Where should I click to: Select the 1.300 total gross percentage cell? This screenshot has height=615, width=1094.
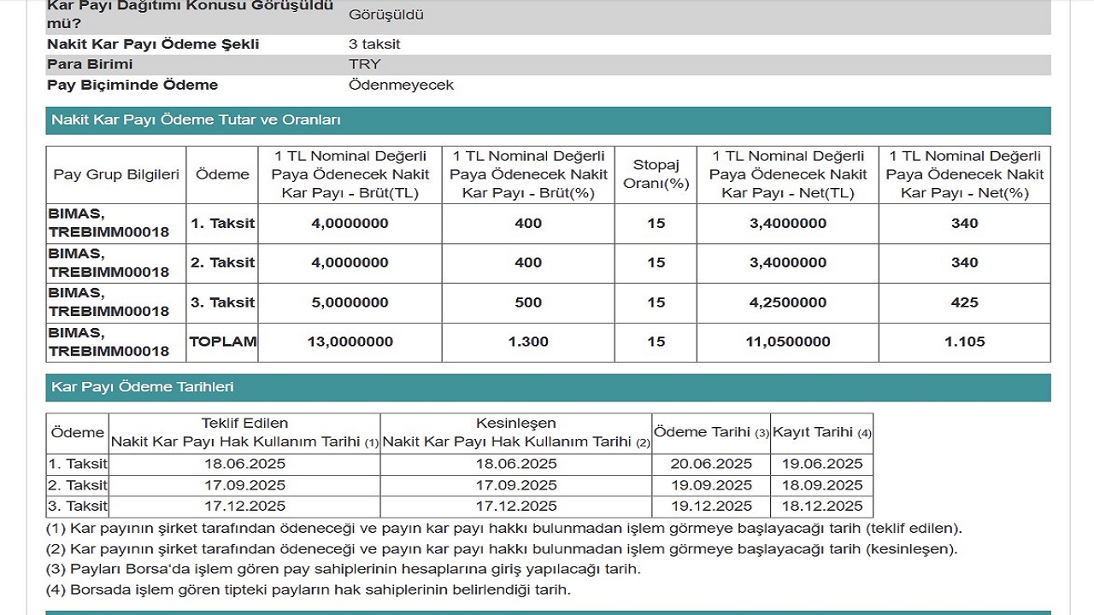click(x=528, y=342)
